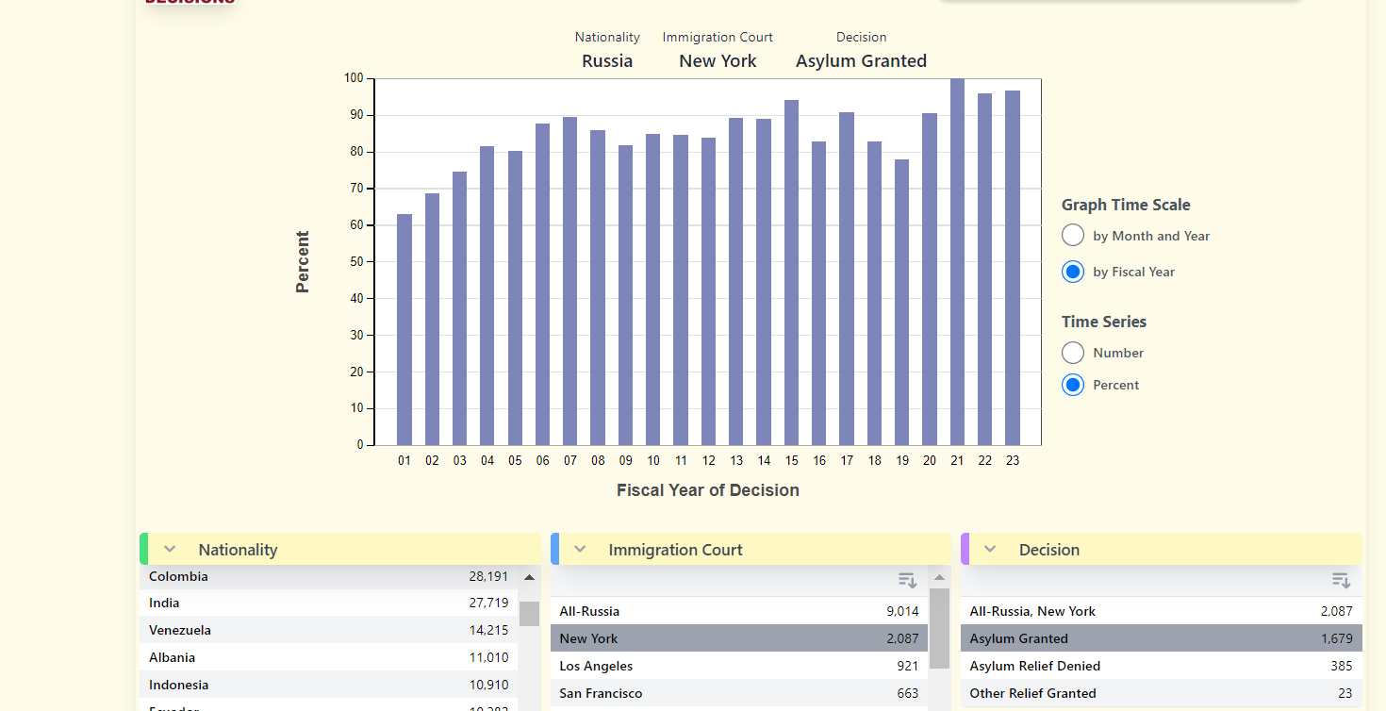1386x711 pixels.
Task: Switch time series to Number
Action: point(1073,353)
